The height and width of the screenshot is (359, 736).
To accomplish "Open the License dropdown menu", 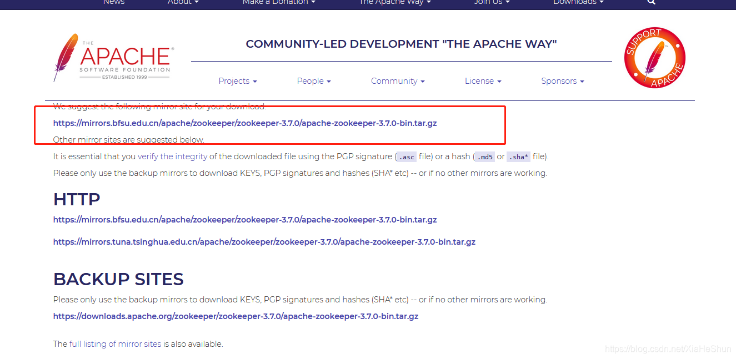I will pos(483,81).
